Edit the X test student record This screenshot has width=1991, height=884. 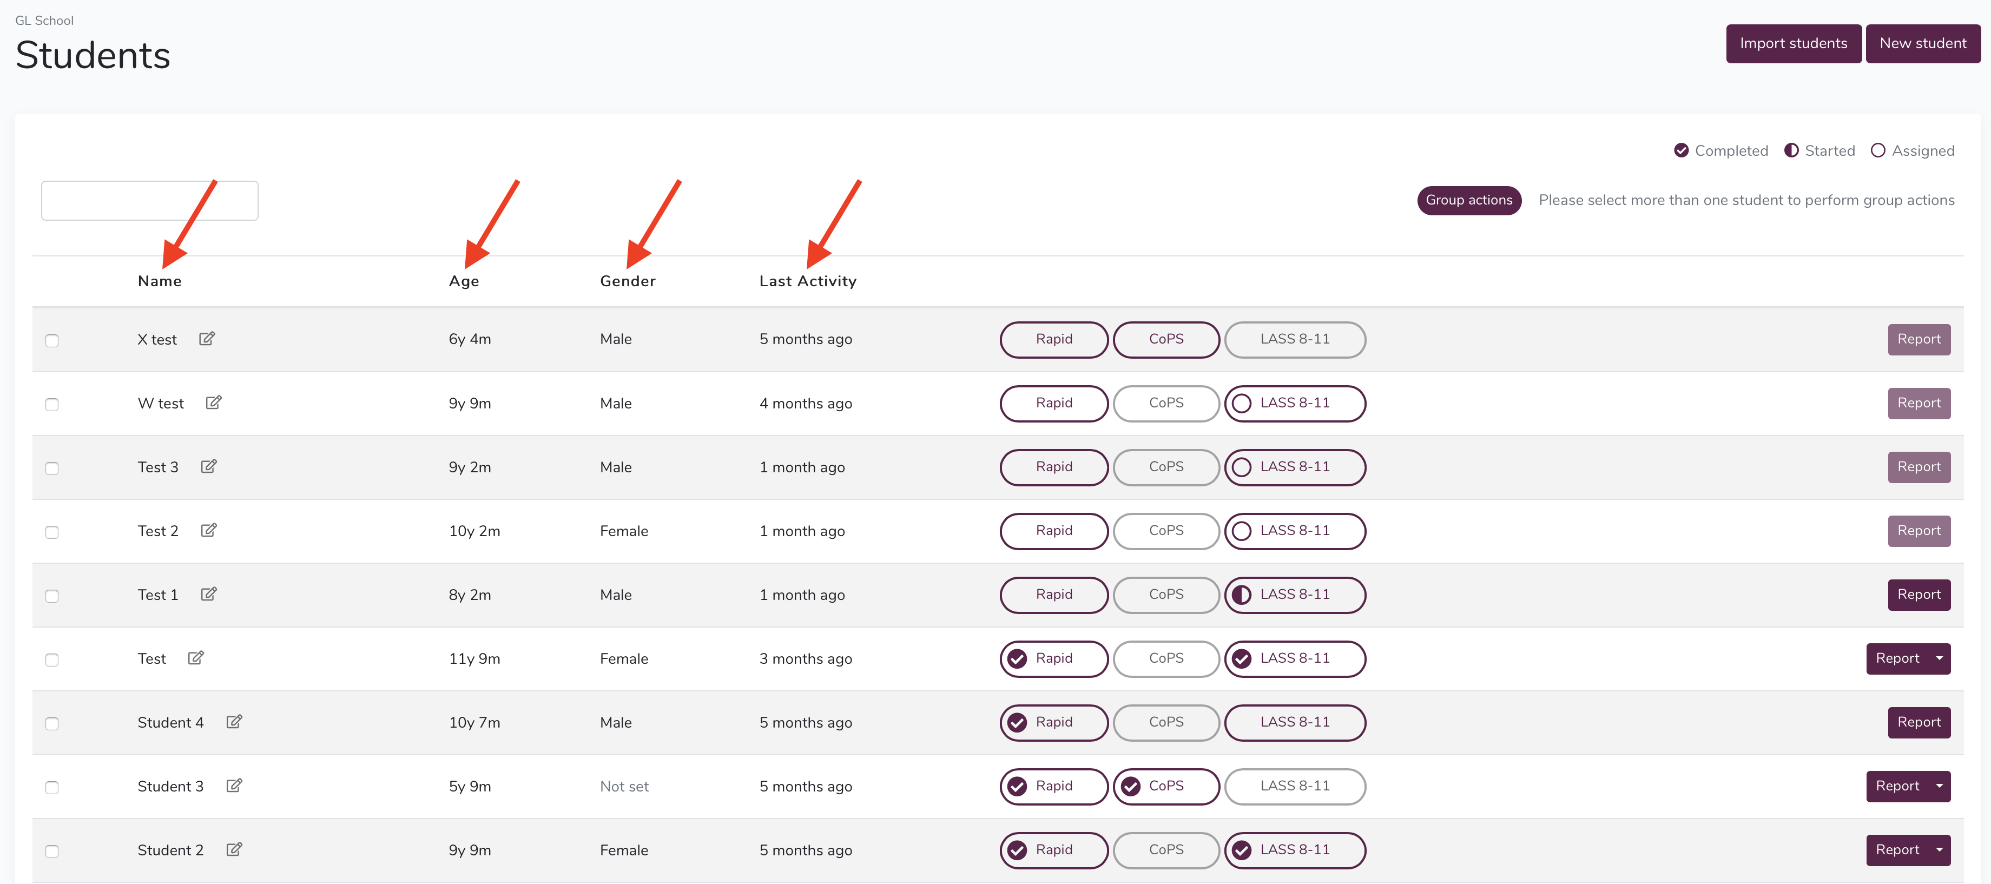pyautogui.click(x=206, y=339)
